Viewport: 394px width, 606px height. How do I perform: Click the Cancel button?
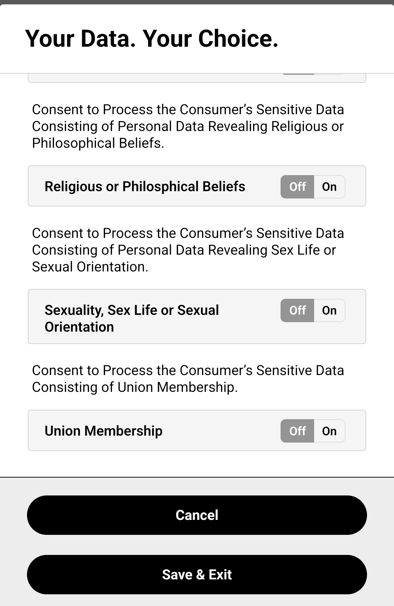[197, 515]
